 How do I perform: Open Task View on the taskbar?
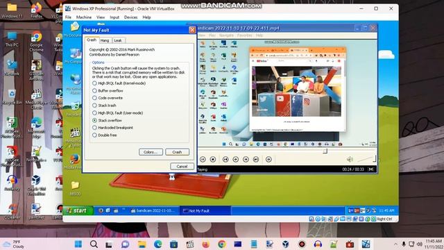tap(109, 244)
